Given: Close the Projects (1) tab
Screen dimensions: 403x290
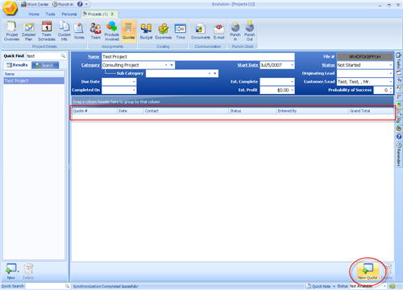Looking at the screenshot, I should (112, 14).
